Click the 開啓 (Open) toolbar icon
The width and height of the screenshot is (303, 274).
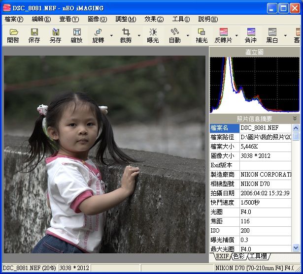click(x=13, y=35)
